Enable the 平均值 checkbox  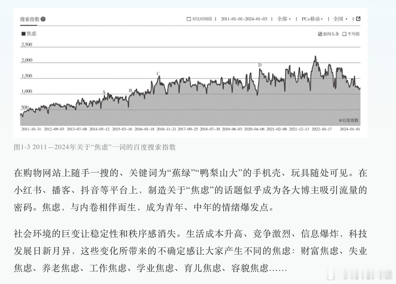pos(344,34)
